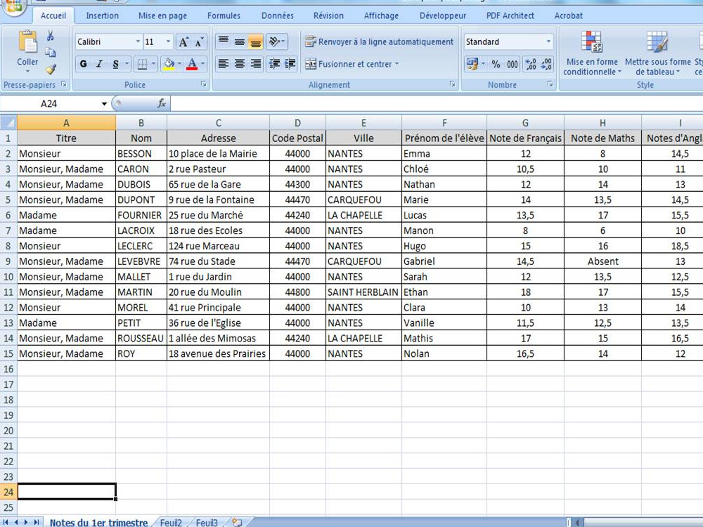The width and height of the screenshot is (703, 527).
Task: Open the Nombre dialog launcher
Action: 550,84
